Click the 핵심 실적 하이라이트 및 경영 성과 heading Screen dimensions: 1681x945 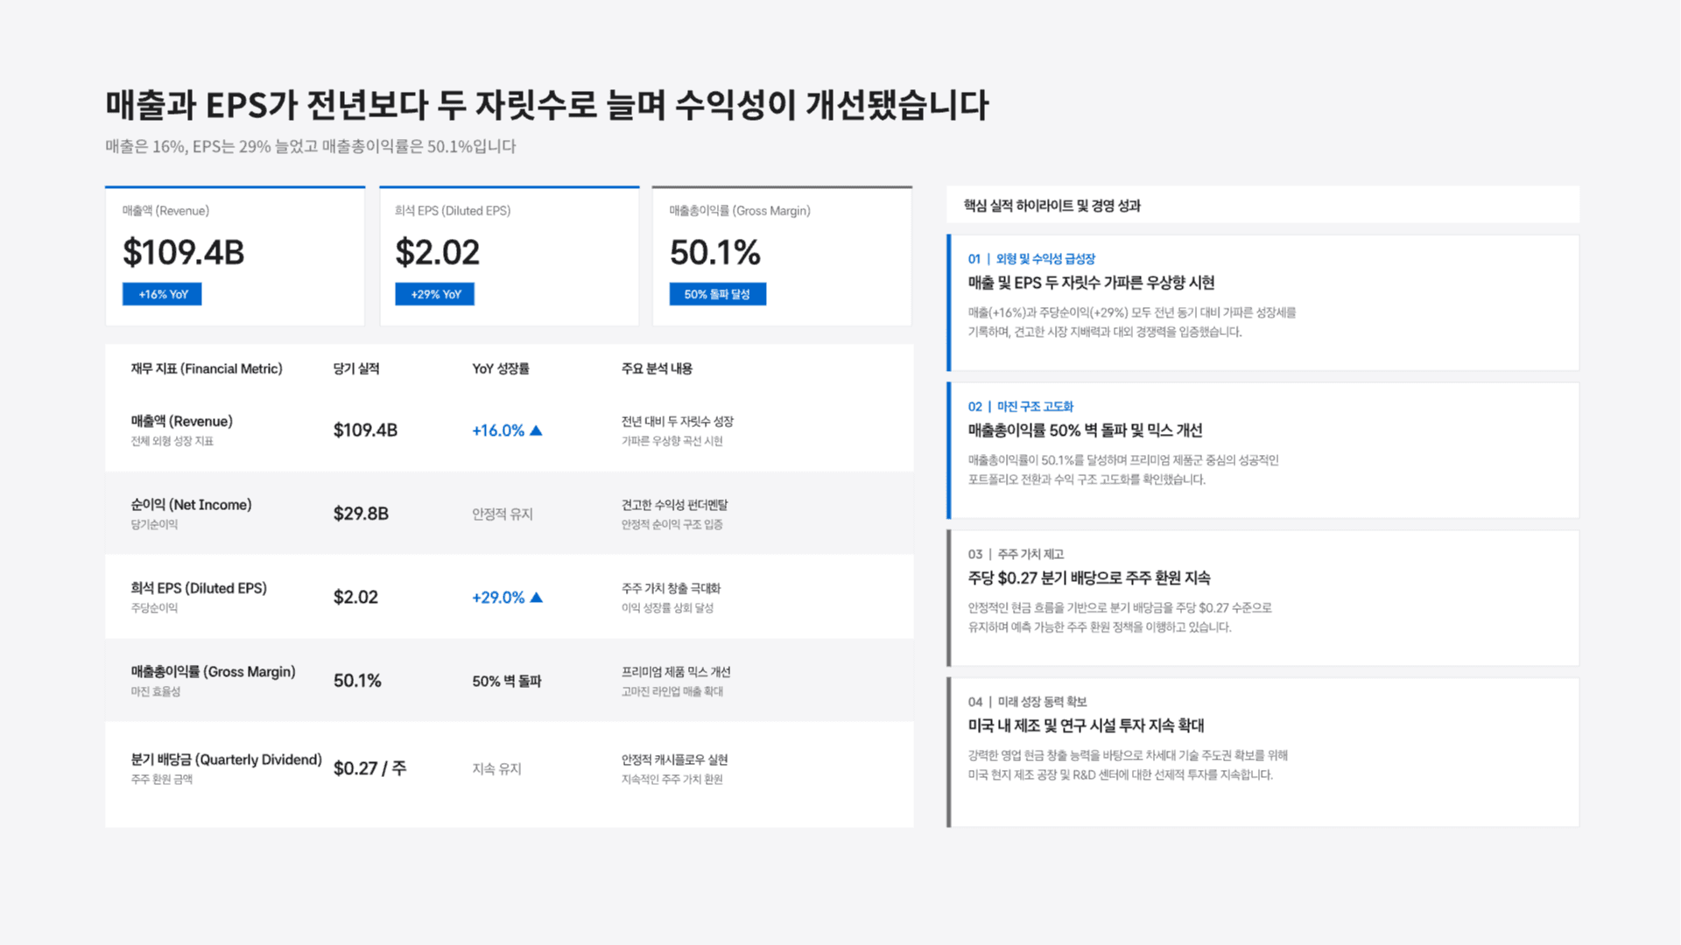point(1052,206)
